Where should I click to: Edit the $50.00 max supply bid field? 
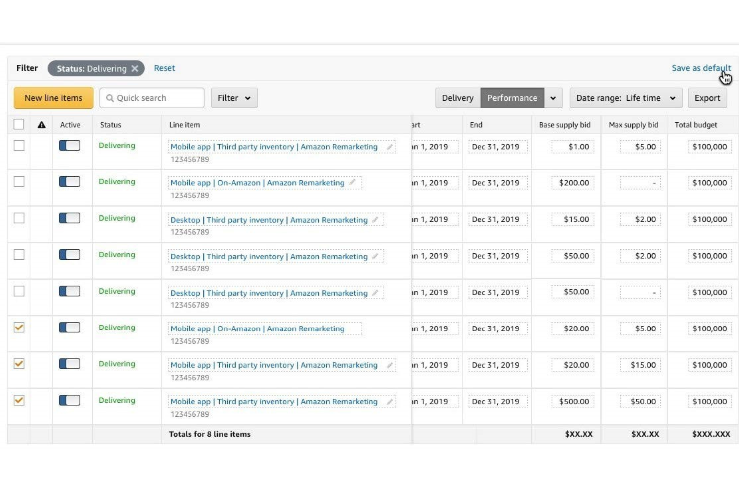coord(640,401)
